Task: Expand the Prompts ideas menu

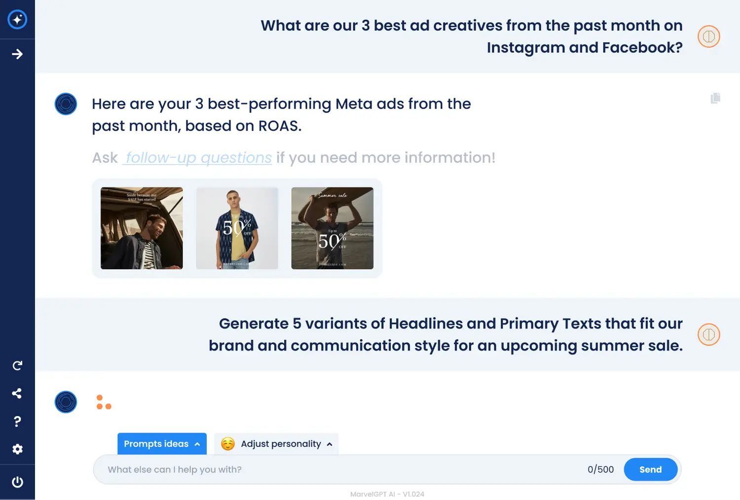Action: point(162,444)
